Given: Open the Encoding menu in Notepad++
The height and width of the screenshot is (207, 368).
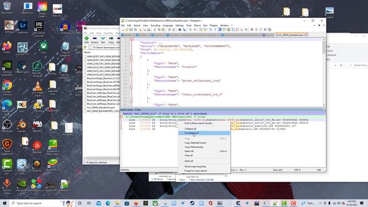Looking at the screenshot, I should (x=155, y=25).
